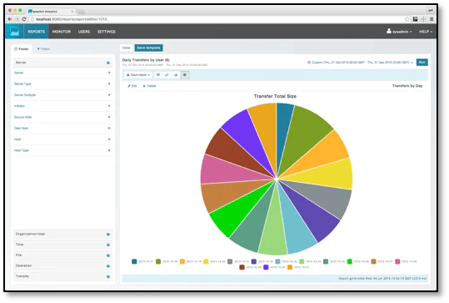Open the browser hamburger menu icon

pyautogui.click(x=432, y=19)
